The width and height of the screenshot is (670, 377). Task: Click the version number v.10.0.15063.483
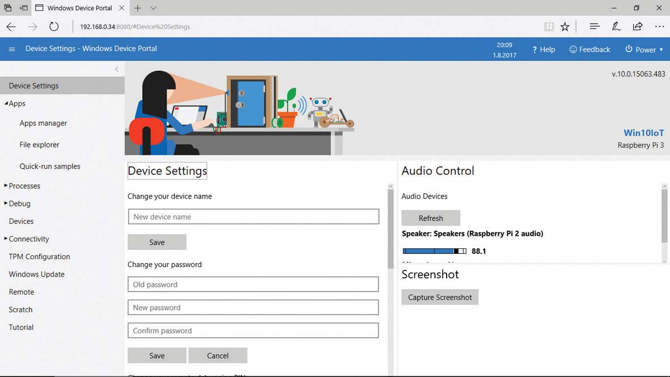638,74
